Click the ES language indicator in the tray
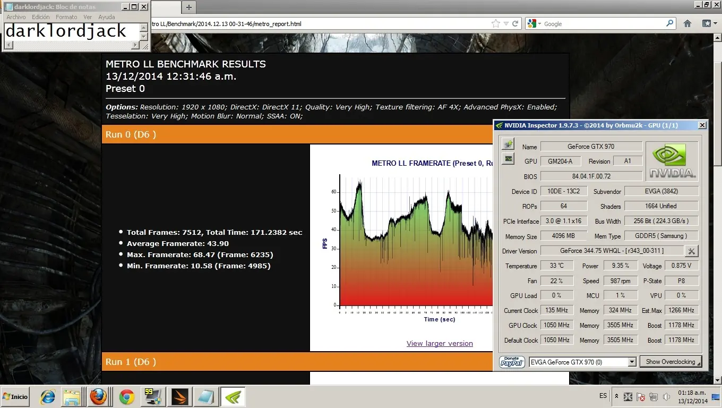This screenshot has height=408, width=722. tap(603, 396)
